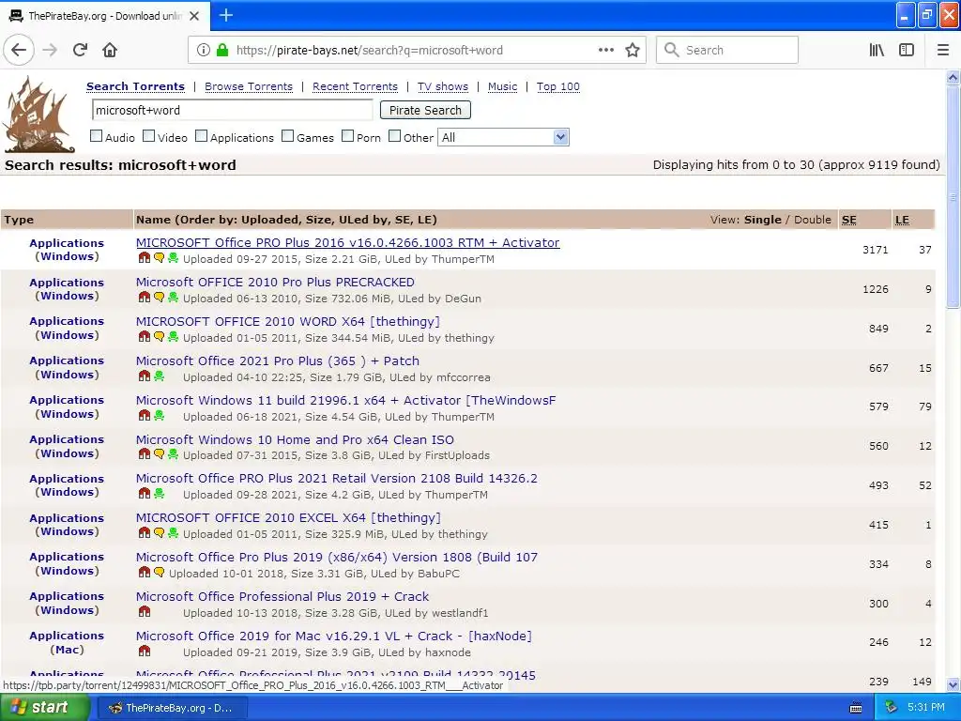Open Microsoft Windows 10 Home and Pro ISO link
The image size is (961, 721).
click(x=295, y=439)
